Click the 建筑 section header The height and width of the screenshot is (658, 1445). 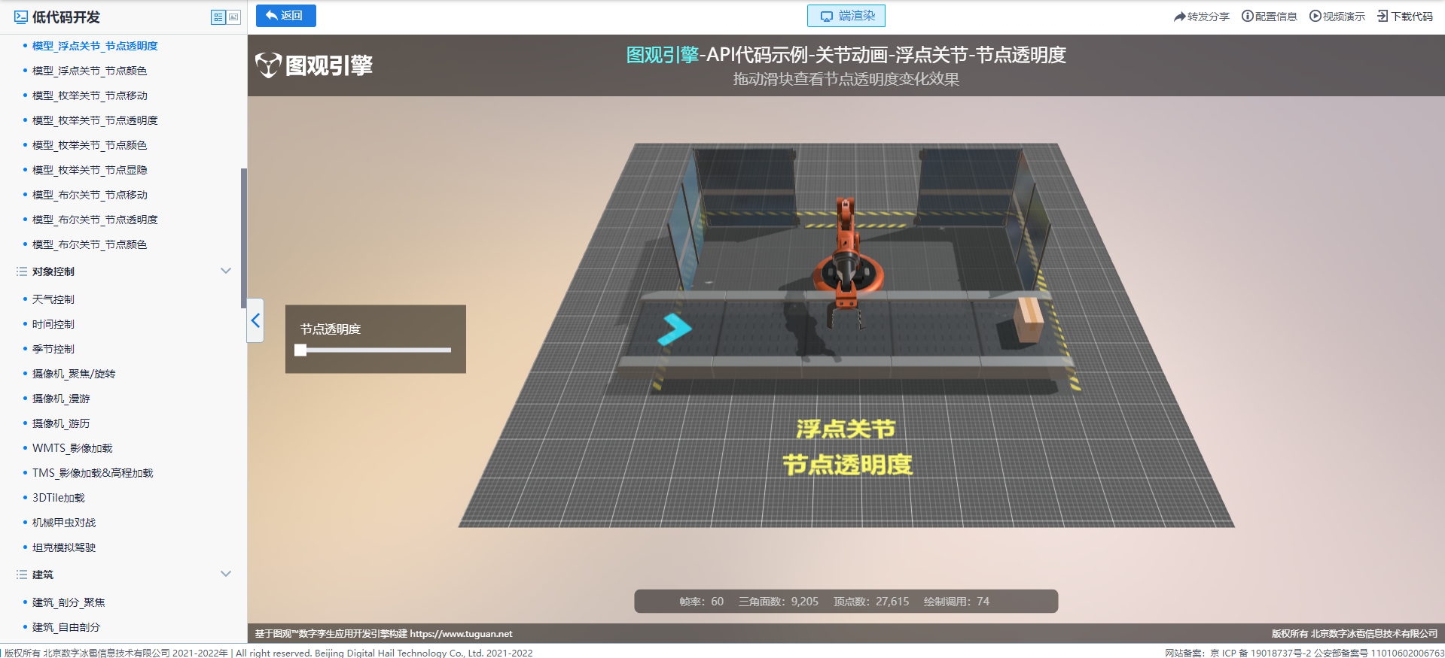pos(123,575)
